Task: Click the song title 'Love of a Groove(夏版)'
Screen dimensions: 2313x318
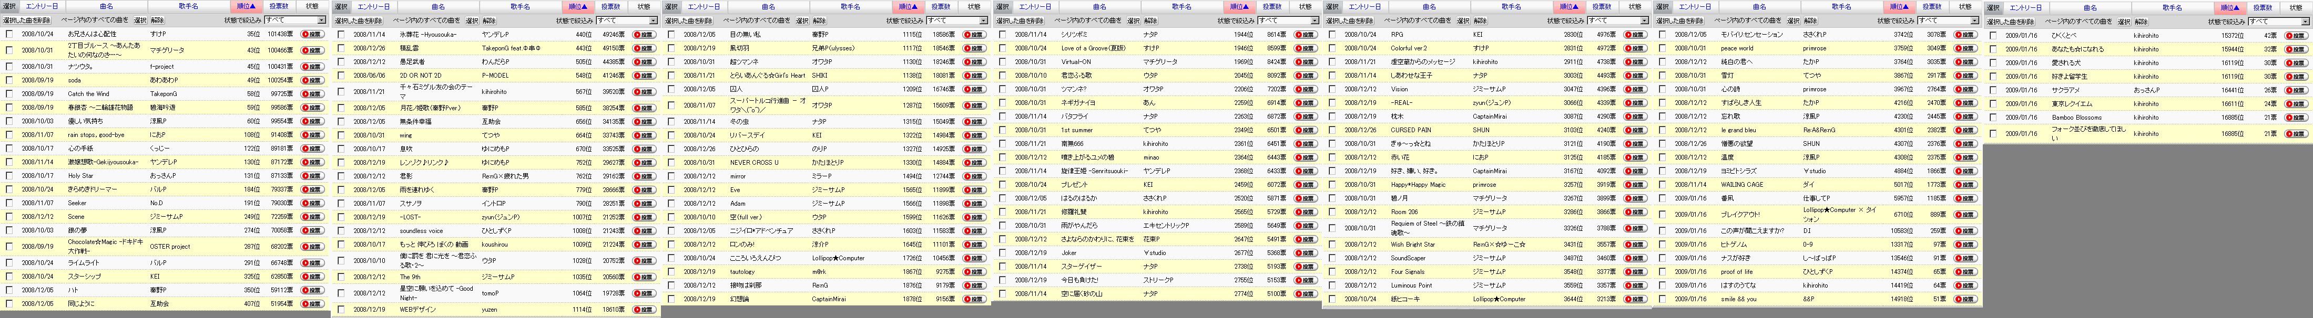Action: click(1093, 48)
